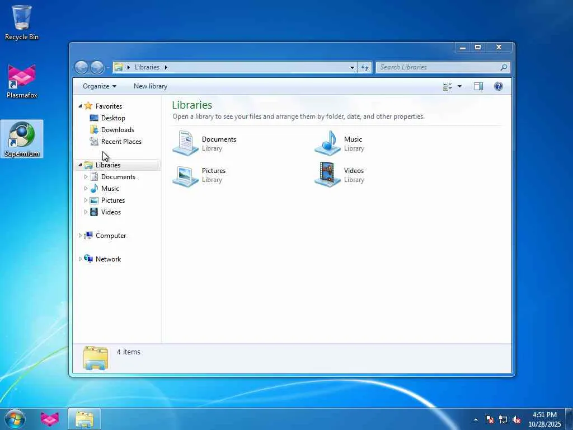Click the search magnifier icon
The height and width of the screenshot is (430, 573).
pyautogui.click(x=504, y=67)
